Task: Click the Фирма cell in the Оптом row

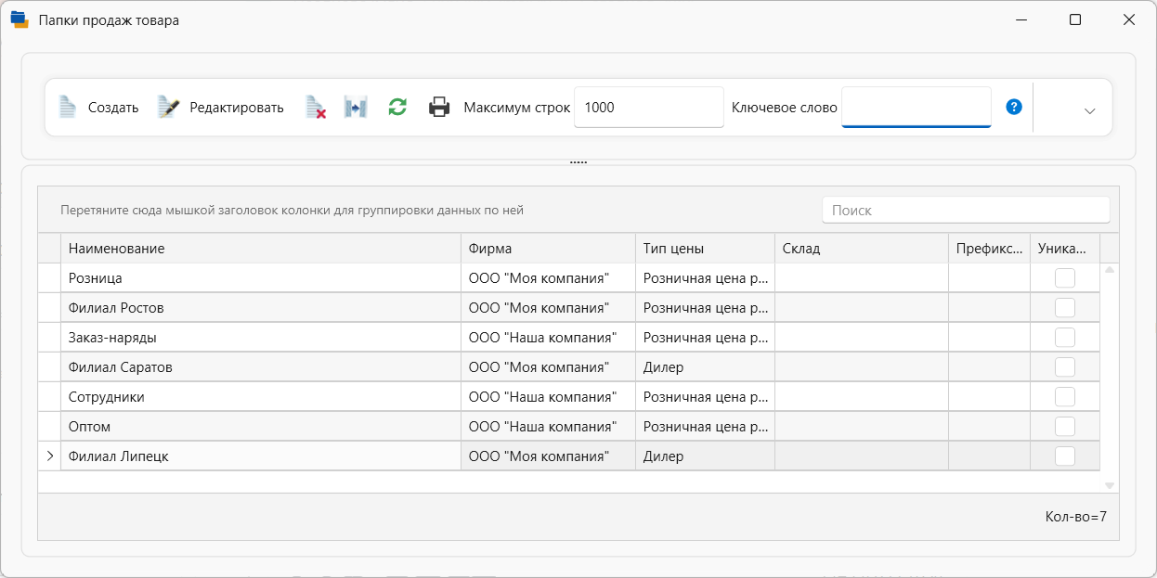Action: (x=548, y=427)
